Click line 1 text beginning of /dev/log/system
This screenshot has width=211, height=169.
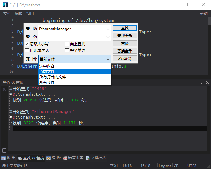click(78, 21)
